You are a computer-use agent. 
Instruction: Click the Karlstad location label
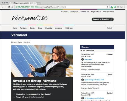pos(110,93)
